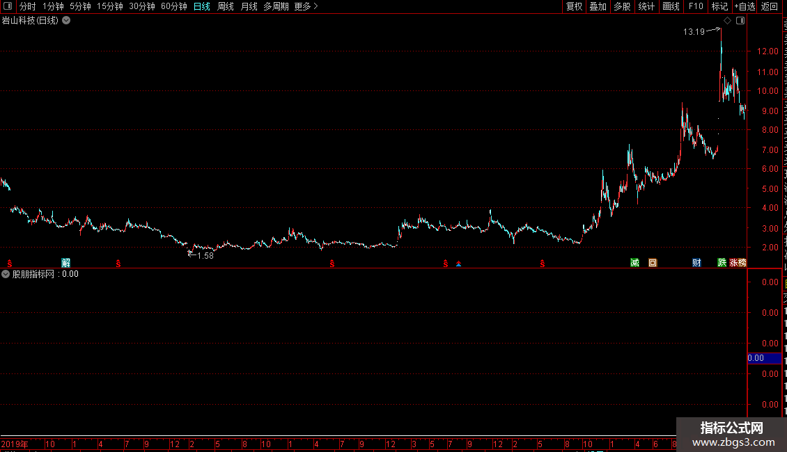Screen dimensions: 787x452
Task: Select the 5分钟 period
Action: (80, 6)
